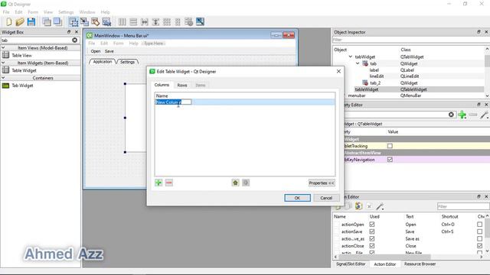
Task: Click the colorful icon in Action Editor toolbar
Action: click(359, 206)
